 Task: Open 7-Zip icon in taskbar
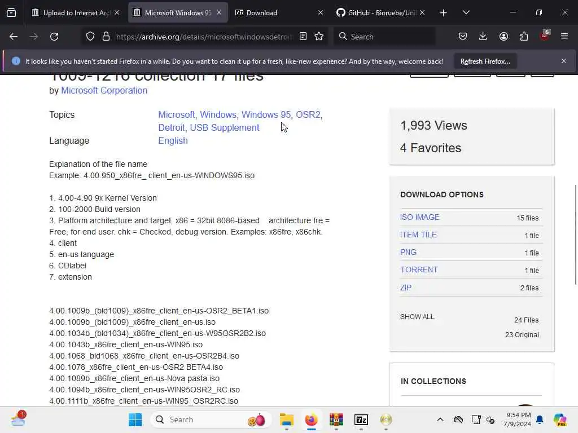(x=361, y=419)
